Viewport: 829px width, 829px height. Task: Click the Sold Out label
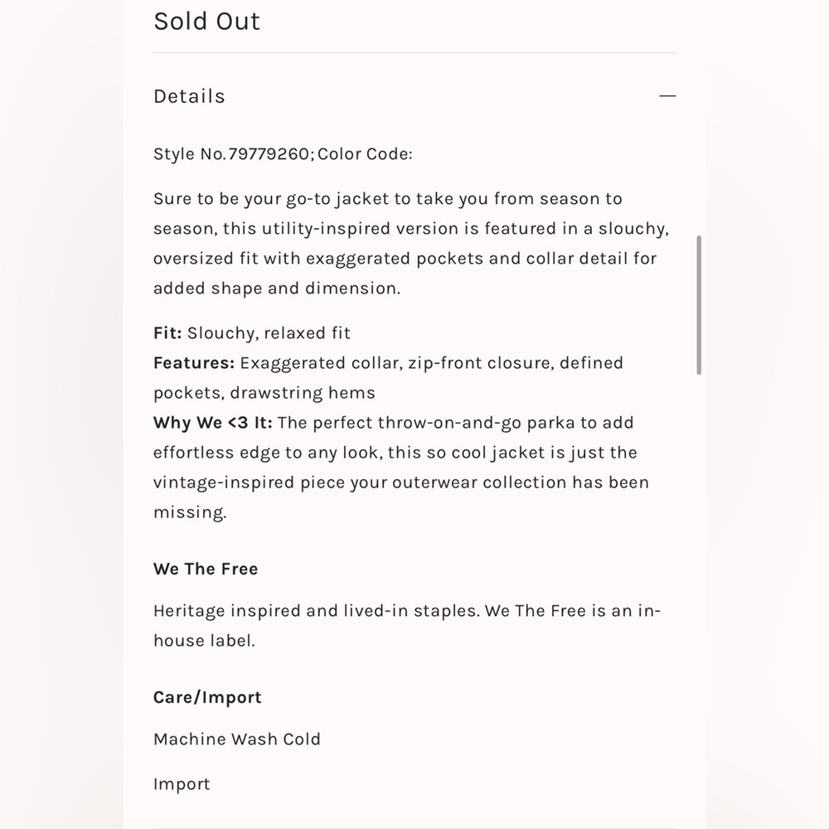pos(206,22)
